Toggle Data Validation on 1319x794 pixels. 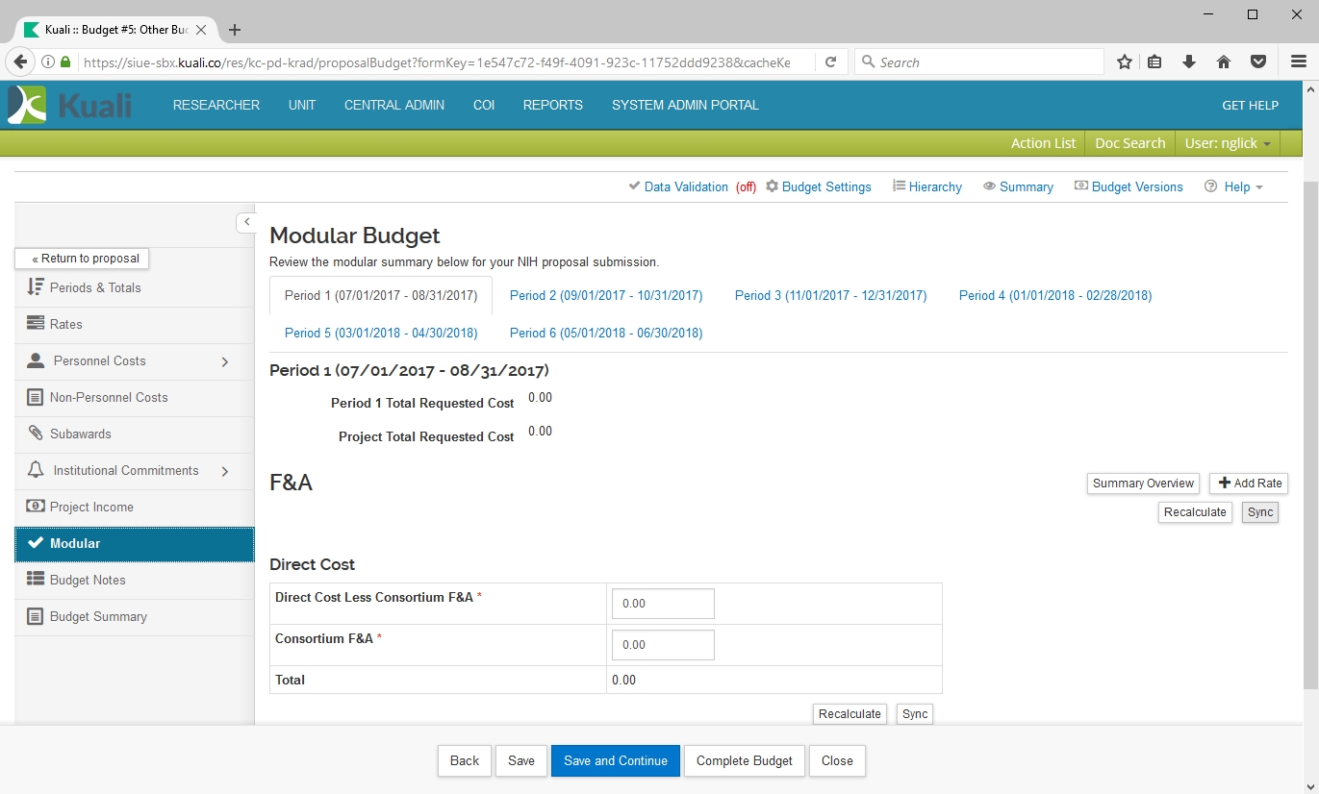[685, 186]
